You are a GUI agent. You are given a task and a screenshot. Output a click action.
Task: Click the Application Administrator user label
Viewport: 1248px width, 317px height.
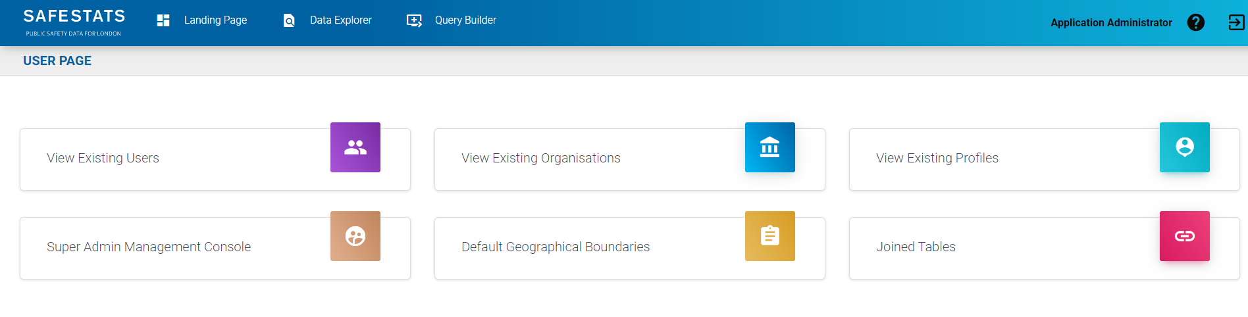(x=1110, y=22)
